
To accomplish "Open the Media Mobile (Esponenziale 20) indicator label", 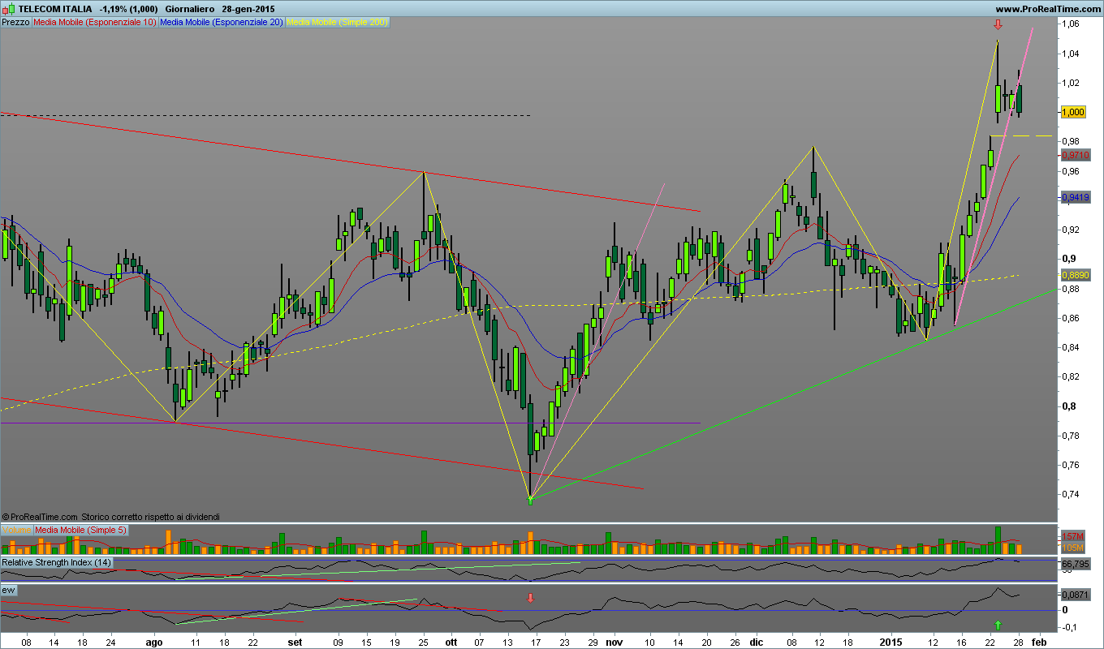I will (x=221, y=22).
